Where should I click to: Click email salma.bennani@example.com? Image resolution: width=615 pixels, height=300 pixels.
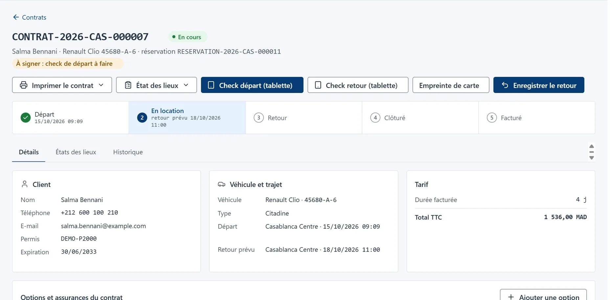(103, 226)
